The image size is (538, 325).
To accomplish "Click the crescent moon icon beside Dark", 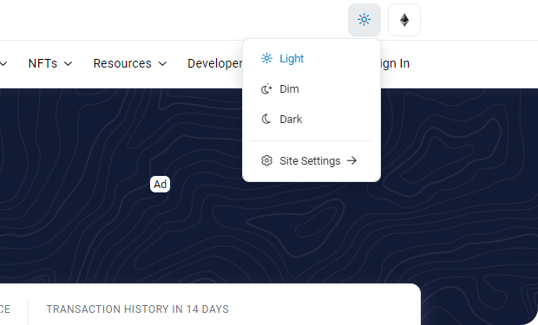I will [266, 120].
